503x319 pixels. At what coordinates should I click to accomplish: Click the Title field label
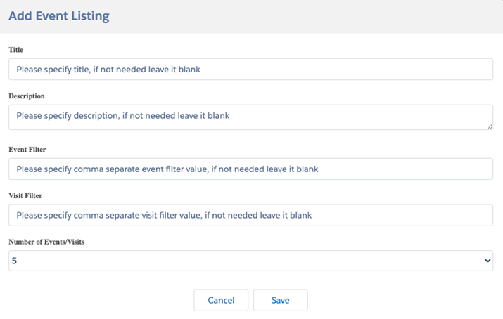click(x=16, y=50)
